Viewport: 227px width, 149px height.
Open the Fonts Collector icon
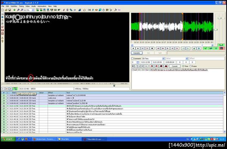pos(75,10)
